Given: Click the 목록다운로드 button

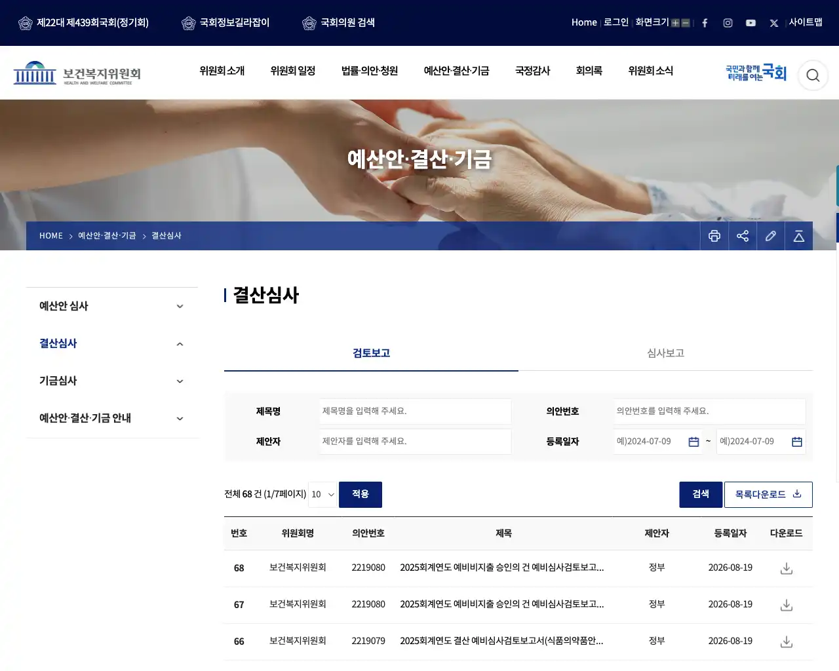Looking at the screenshot, I should 768,495.
